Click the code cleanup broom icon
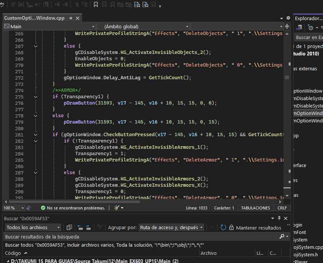The height and width of the screenshot is (263, 323). coord(117,208)
